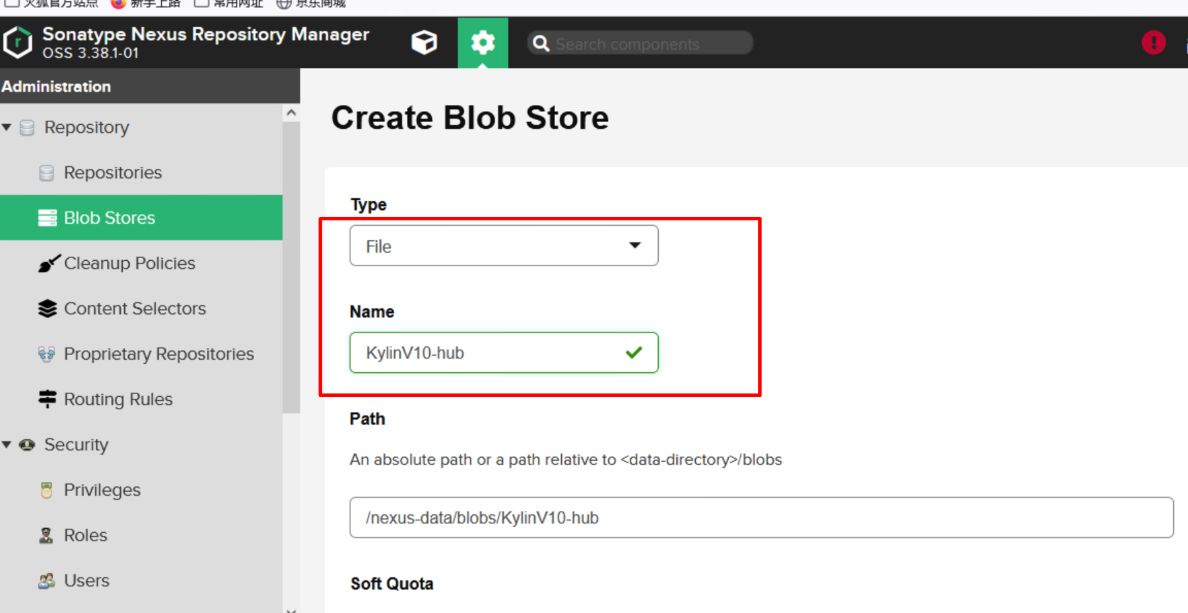
Task: Open the Administration gear icon
Action: [x=483, y=43]
